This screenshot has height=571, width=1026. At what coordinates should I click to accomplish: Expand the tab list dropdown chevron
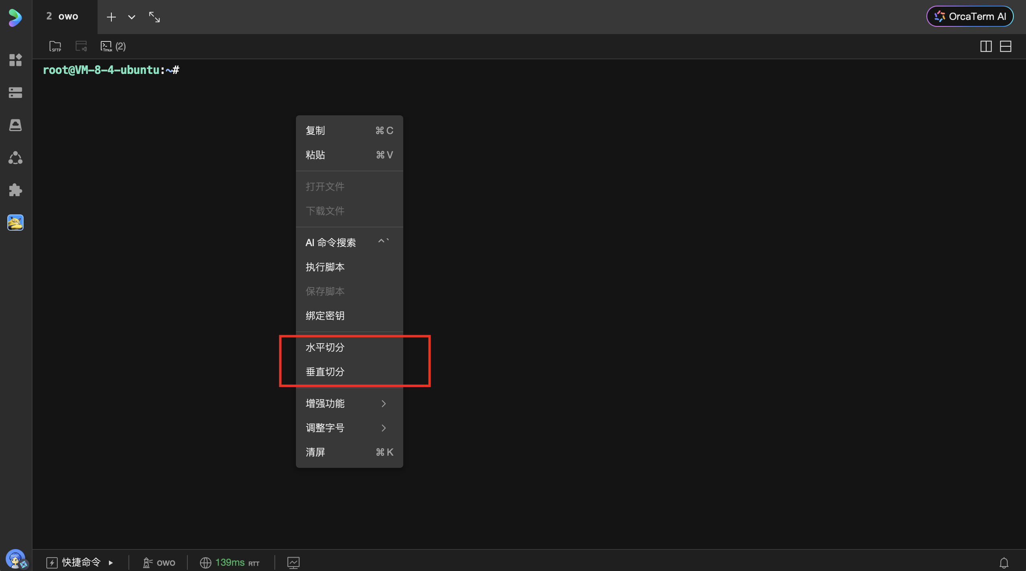pos(131,17)
